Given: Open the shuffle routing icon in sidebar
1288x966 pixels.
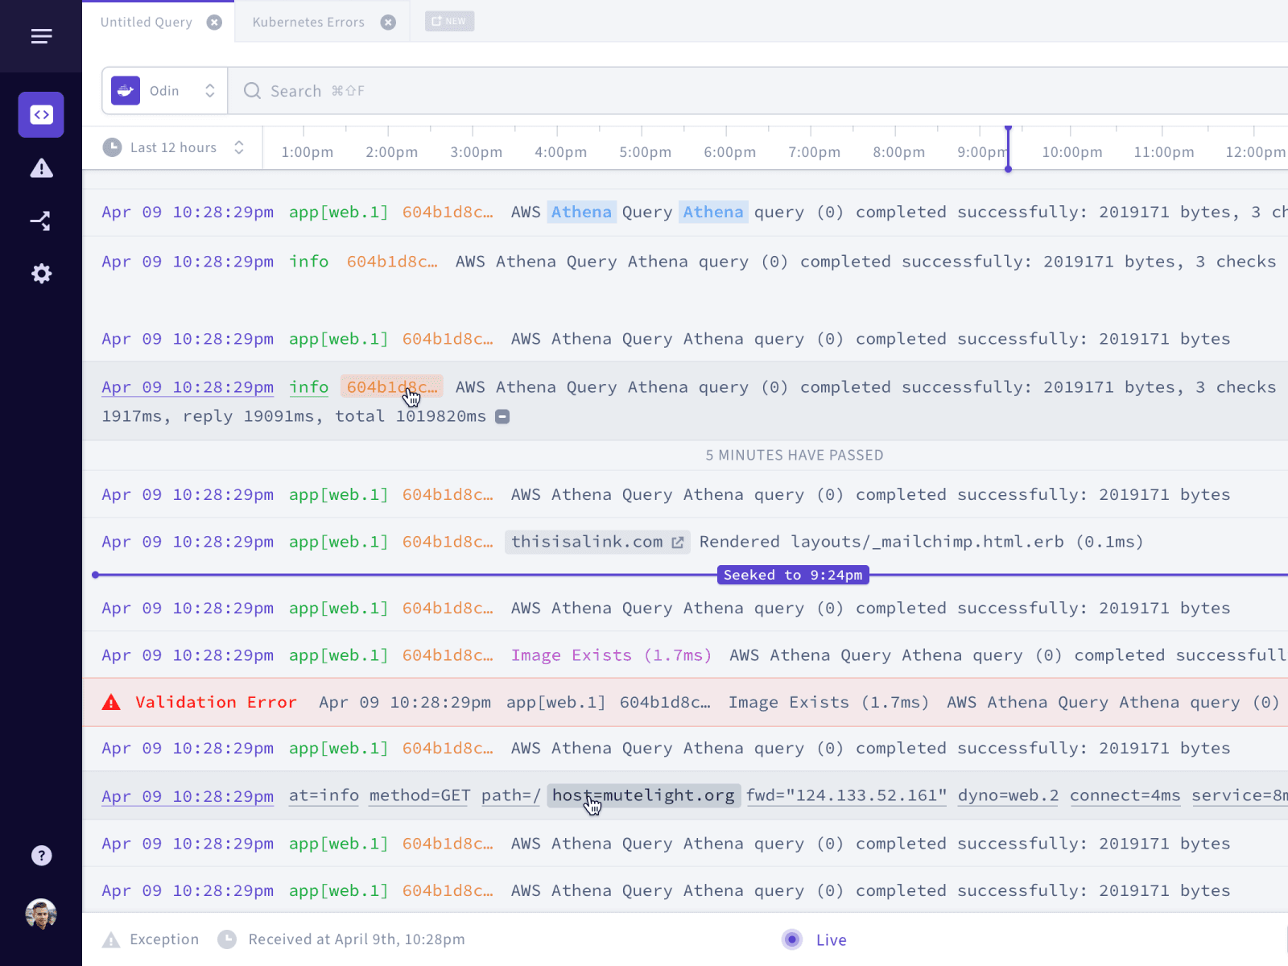Looking at the screenshot, I should point(41,221).
